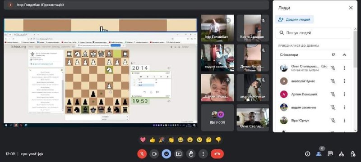Open more options three-dot menu
This screenshot has height=162, width=361.
pos(203,154)
